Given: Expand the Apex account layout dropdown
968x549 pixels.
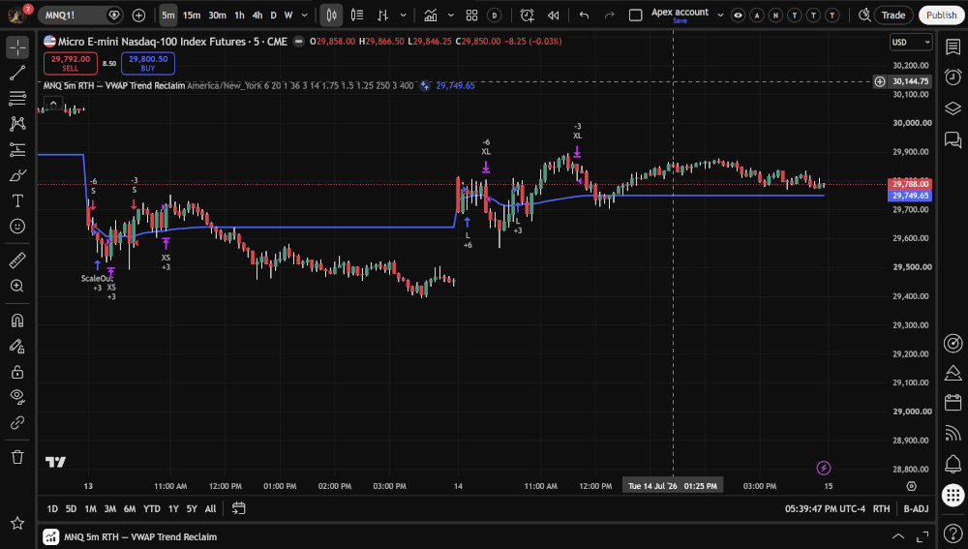Looking at the screenshot, I should pyautogui.click(x=720, y=15).
